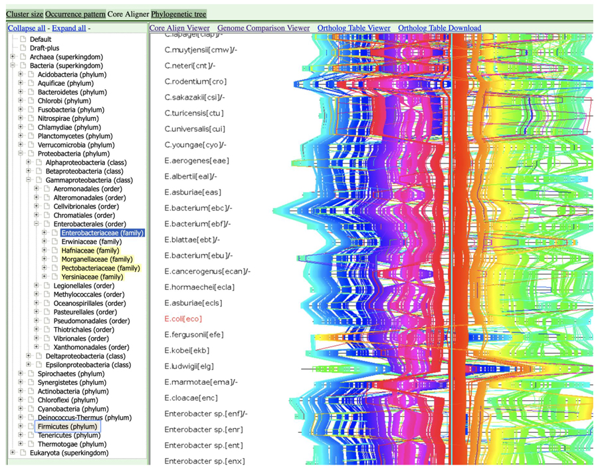
Task: Collapse the Enterobacterales (order) branch
Action: 37,224
